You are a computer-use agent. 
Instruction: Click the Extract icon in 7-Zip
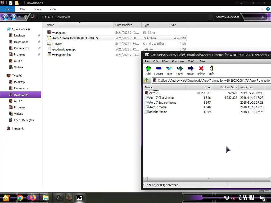pyautogui.click(x=159, y=71)
